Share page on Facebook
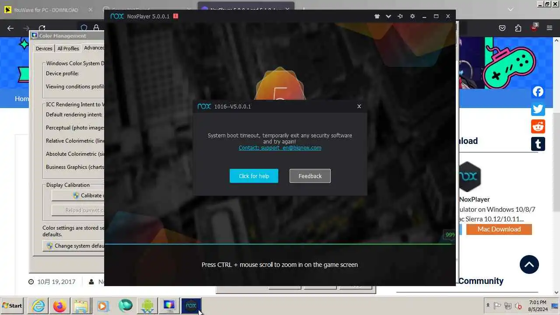Viewport: 560px width, 315px height. click(538, 91)
